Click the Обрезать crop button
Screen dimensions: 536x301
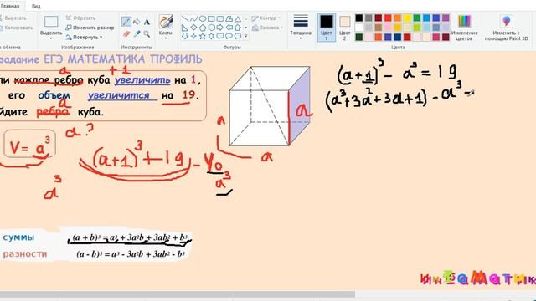click(80, 18)
